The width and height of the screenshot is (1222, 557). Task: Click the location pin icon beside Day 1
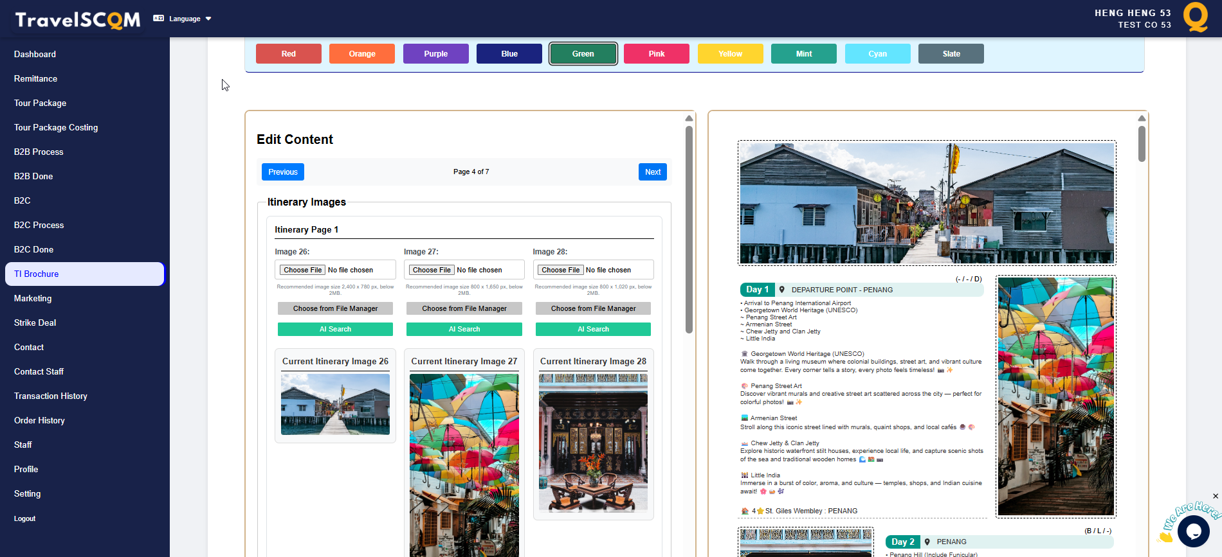tap(782, 290)
